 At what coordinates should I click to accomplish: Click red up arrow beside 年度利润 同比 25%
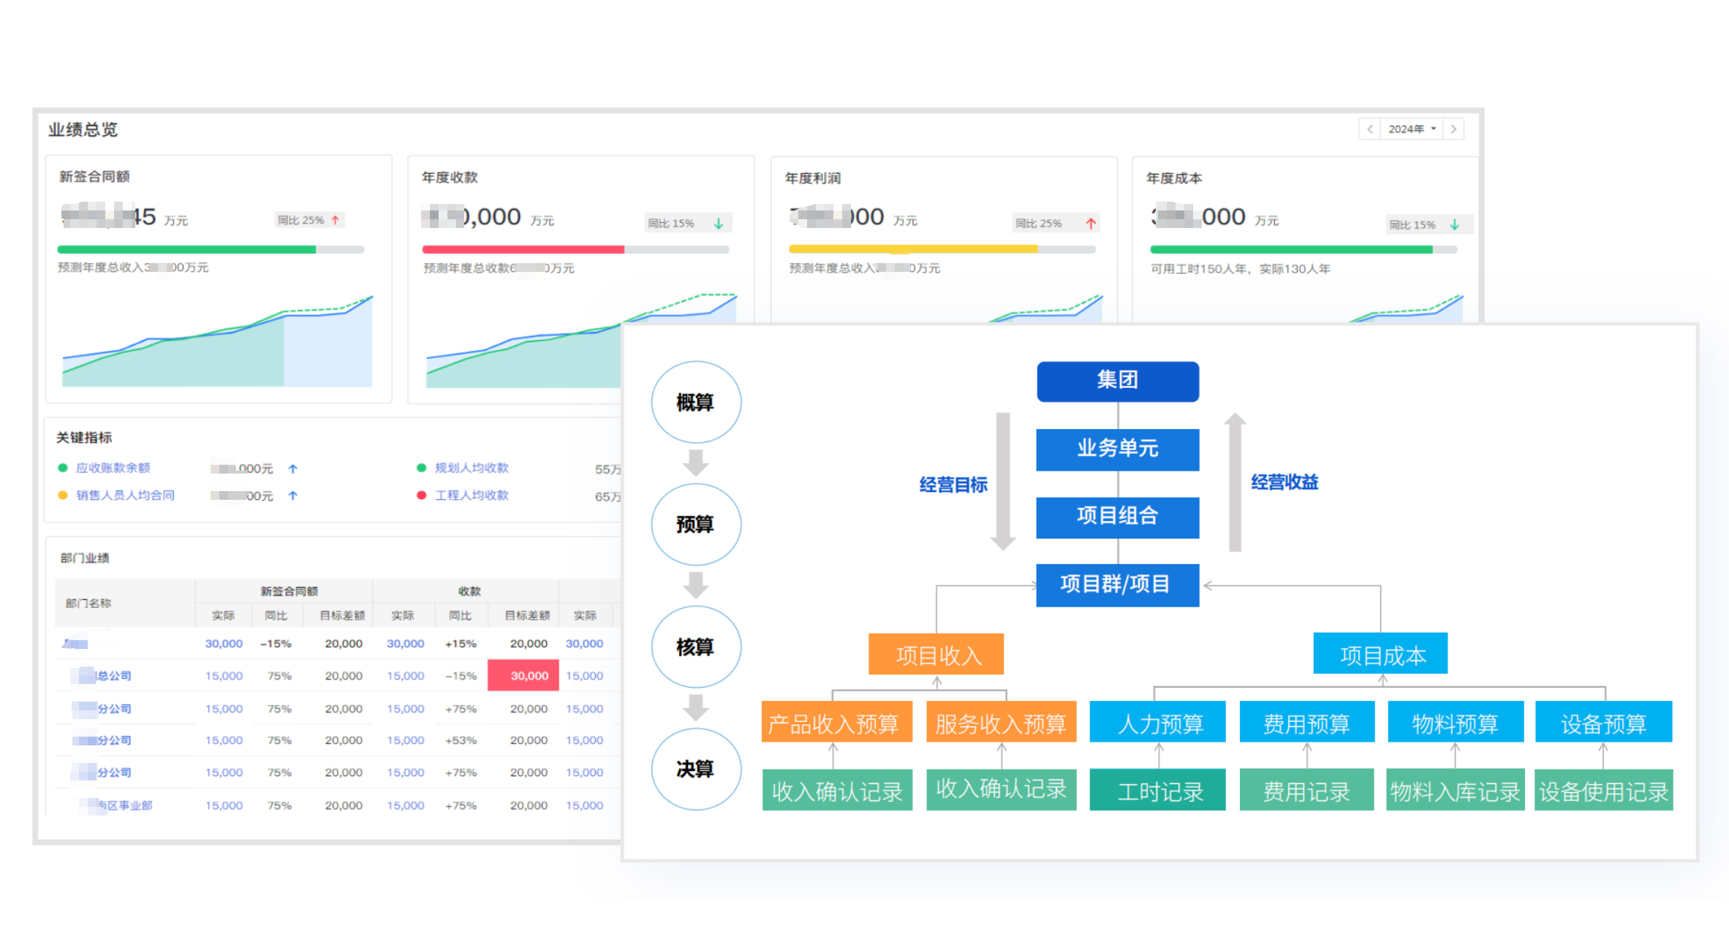pyautogui.click(x=1091, y=224)
